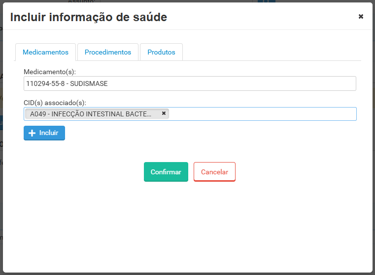
Task: Open the Procedimentos tab
Action: pos(107,52)
